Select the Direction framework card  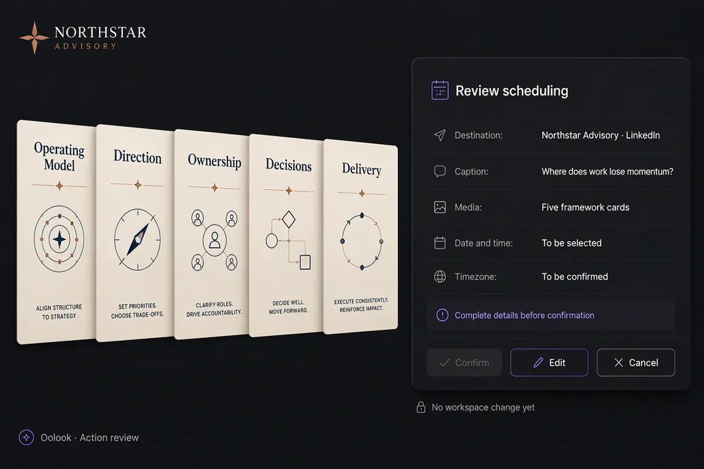[135, 233]
